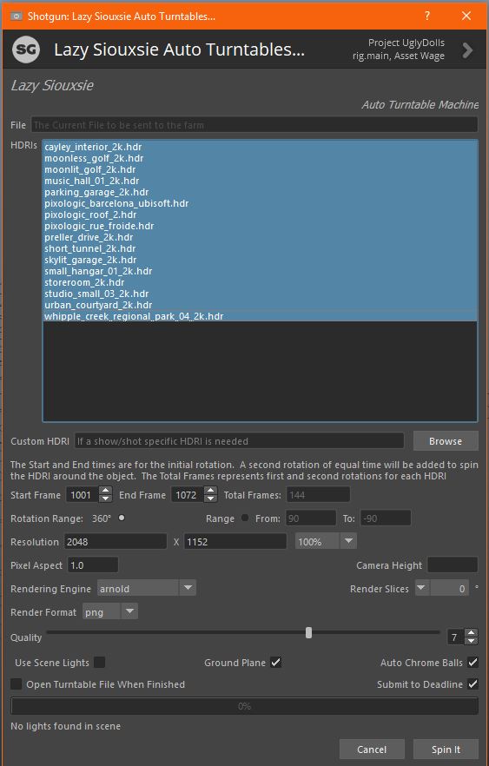This screenshot has height=766, width=489.
Task: Click the Total Frames field 144
Action: (318, 494)
